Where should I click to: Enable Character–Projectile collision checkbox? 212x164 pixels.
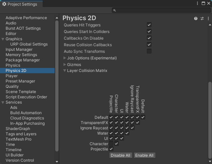pyautogui.click(x=111, y=144)
